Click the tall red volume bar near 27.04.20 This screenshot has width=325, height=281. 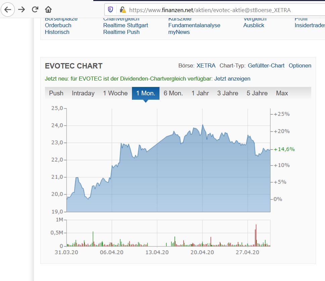click(256, 235)
